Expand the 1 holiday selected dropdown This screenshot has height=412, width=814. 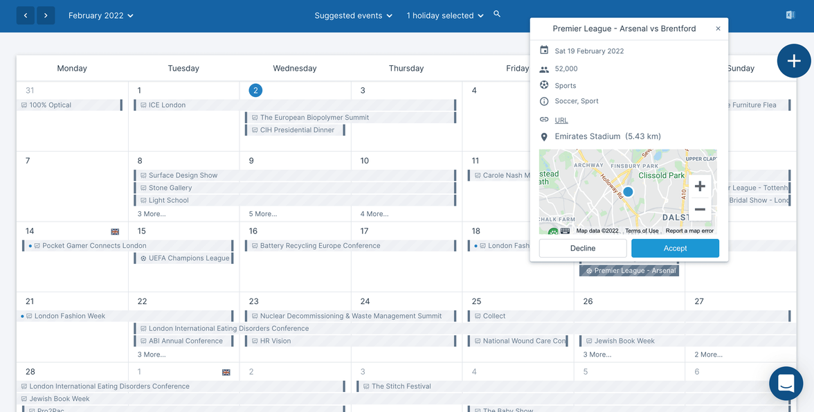[x=444, y=15]
